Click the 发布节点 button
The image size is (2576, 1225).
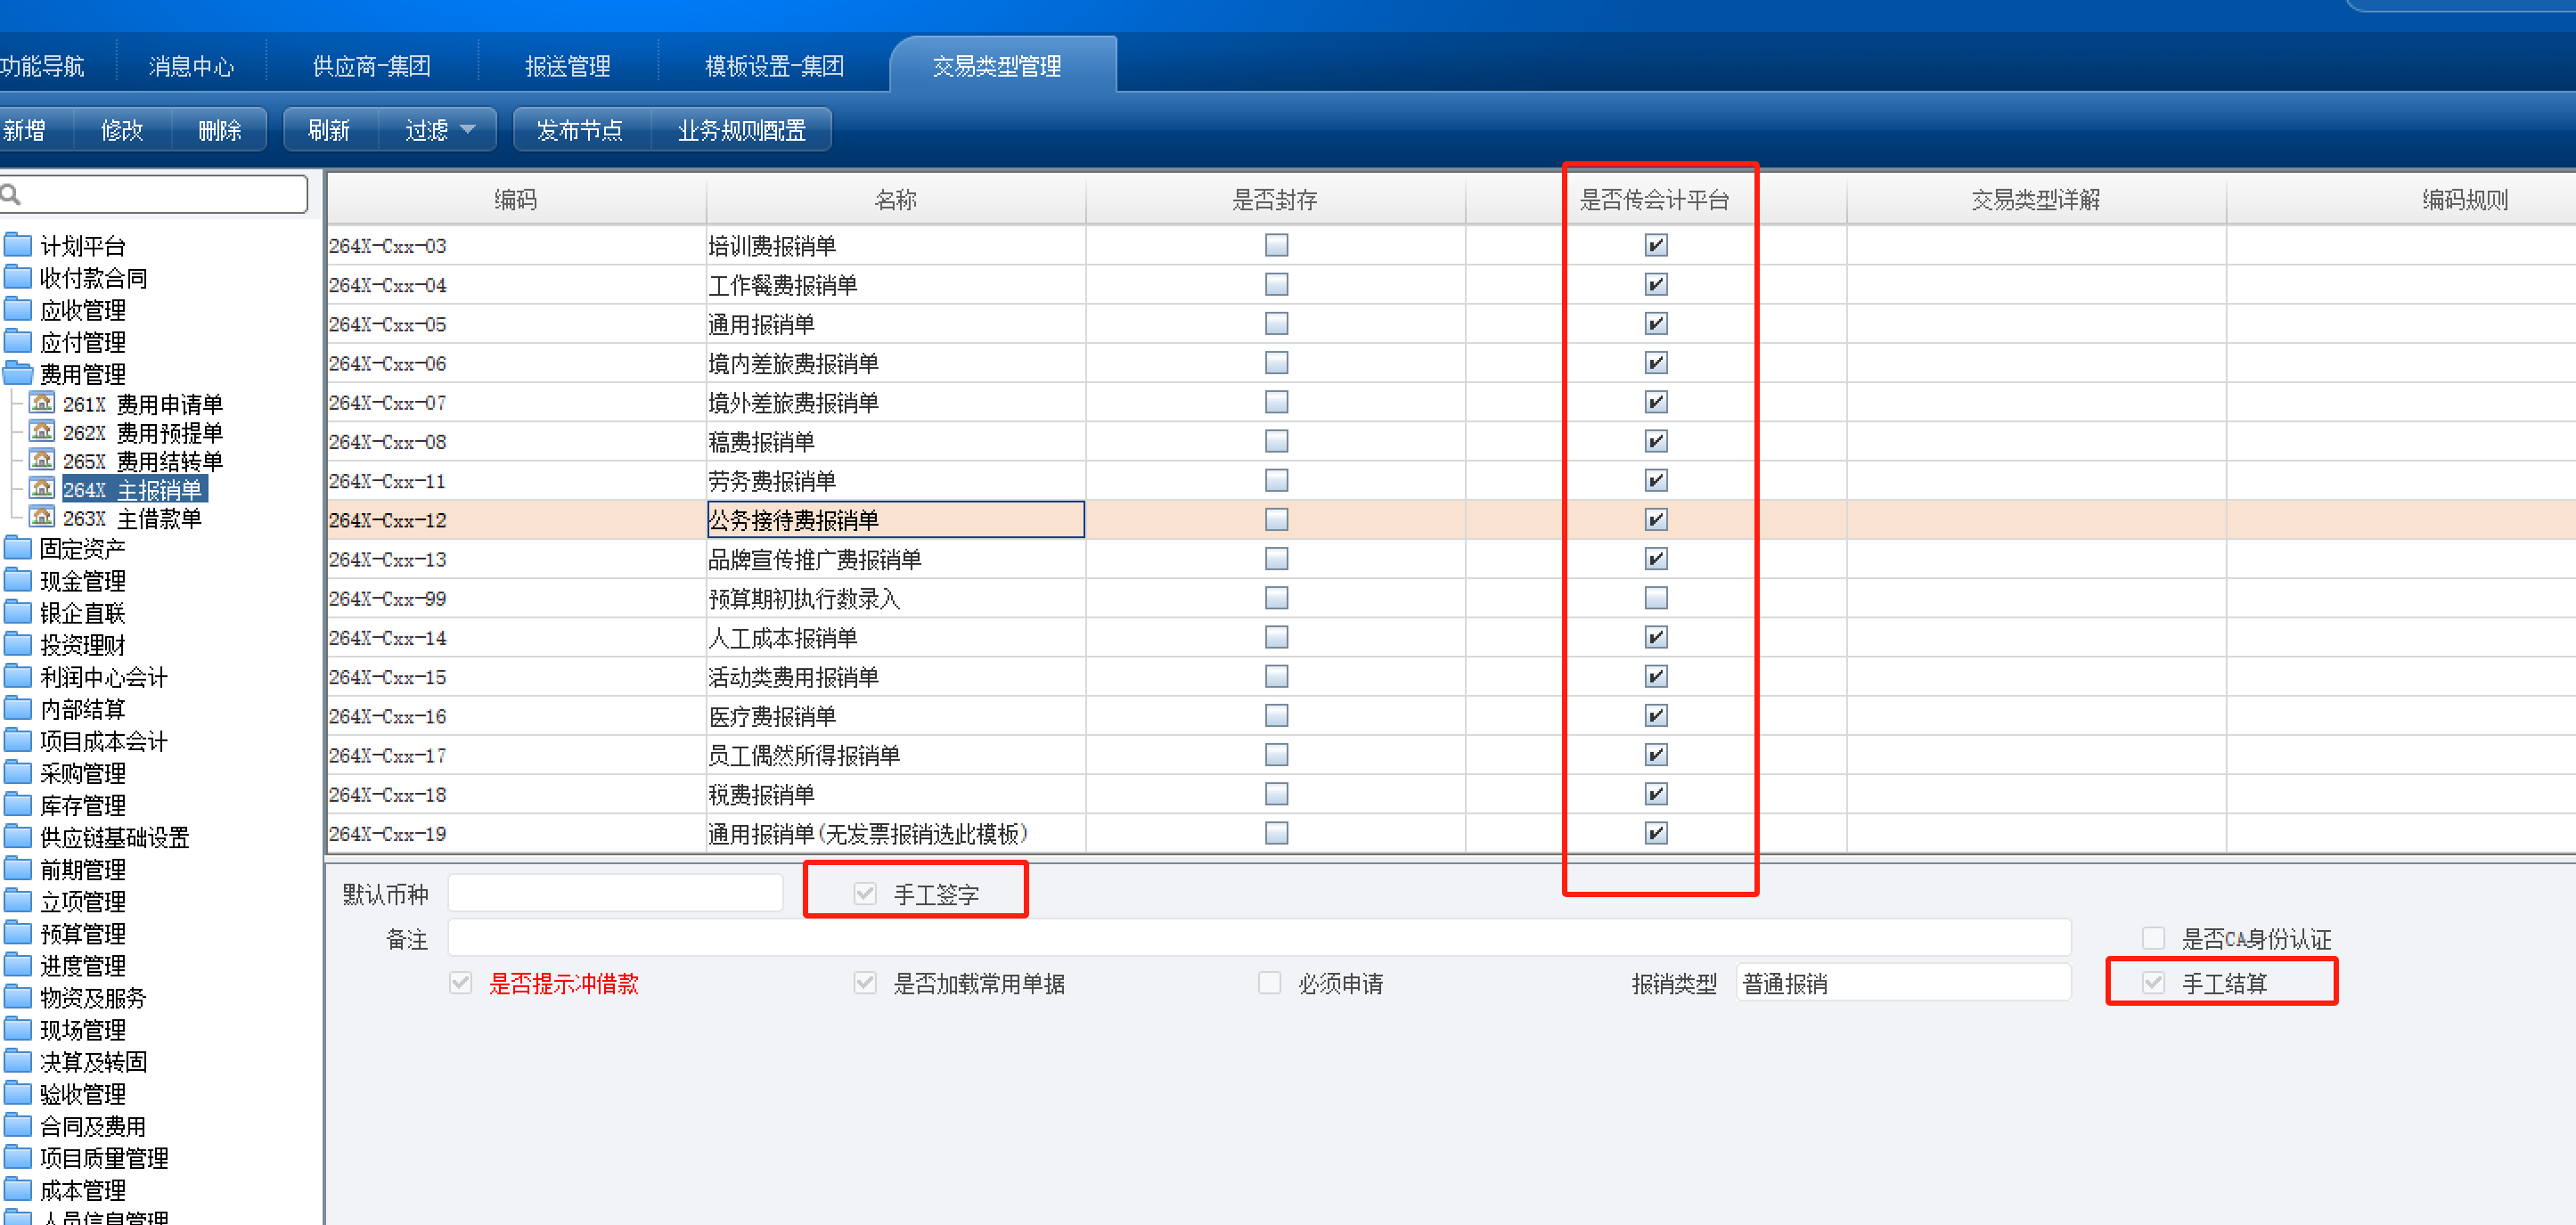click(580, 130)
